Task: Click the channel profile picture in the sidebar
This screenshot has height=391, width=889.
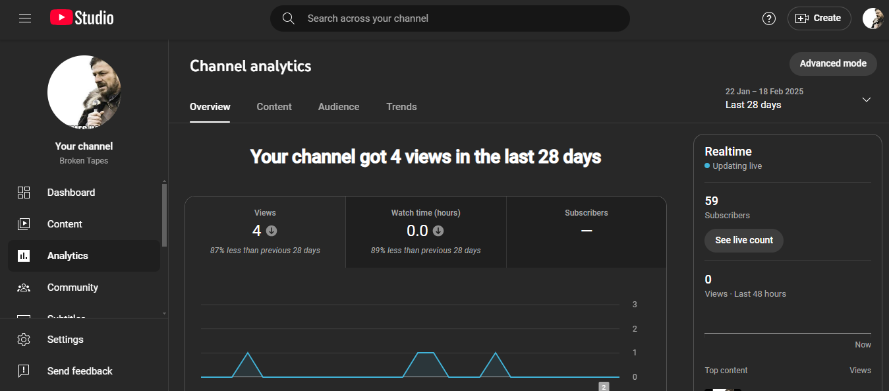Action: [84, 92]
